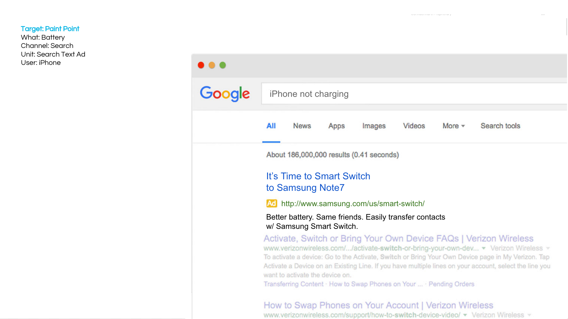The image size is (568, 319).
Task: Open Search tools
Action: [x=500, y=126]
